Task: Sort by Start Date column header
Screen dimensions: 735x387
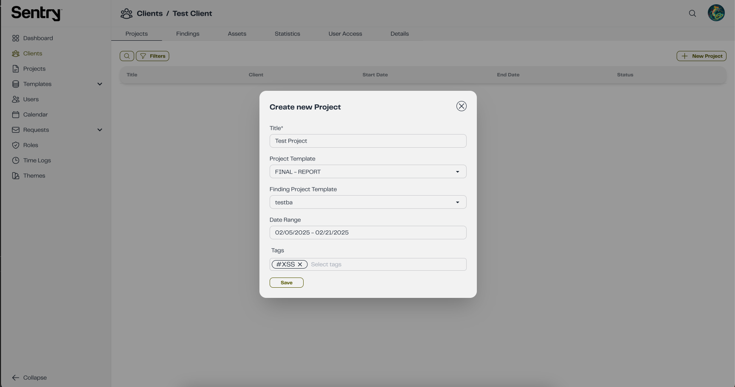Action: [x=375, y=75]
